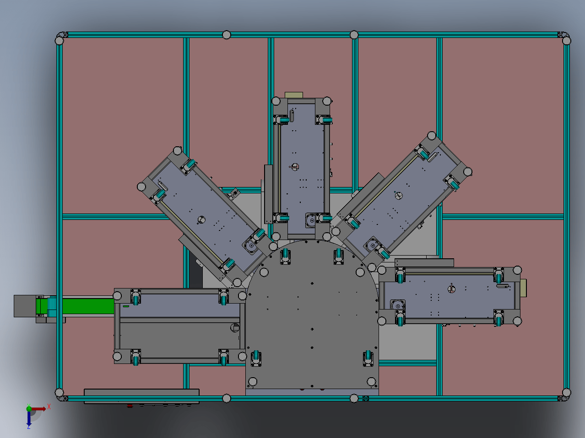Image resolution: width=585 pixels, height=438 pixels.
Task: Select the gray motor block left of the conveyor
Action: tap(25, 306)
